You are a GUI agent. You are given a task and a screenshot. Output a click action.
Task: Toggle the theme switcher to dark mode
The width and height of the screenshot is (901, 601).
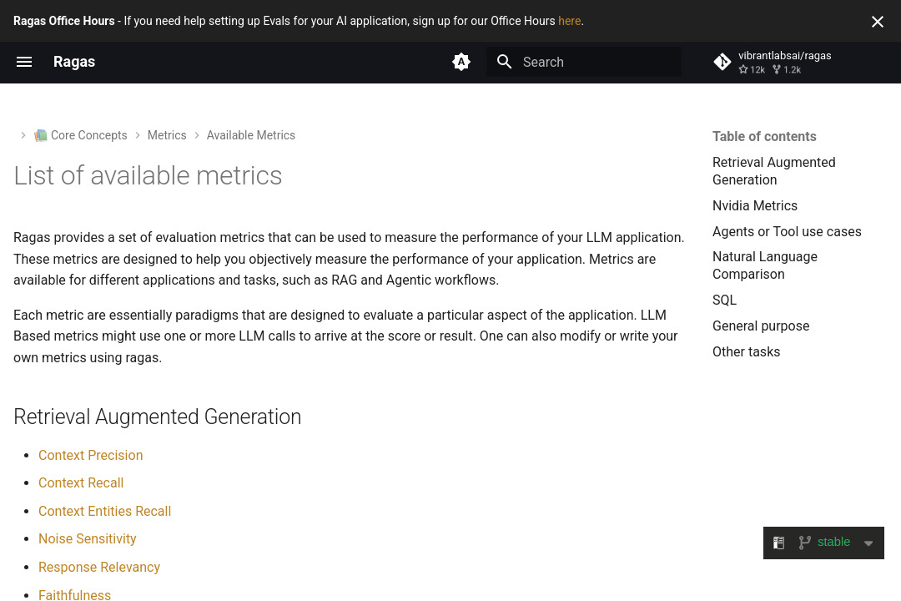[x=461, y=62]
